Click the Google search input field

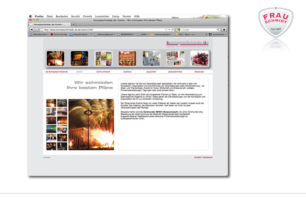[x=199, y=30]
